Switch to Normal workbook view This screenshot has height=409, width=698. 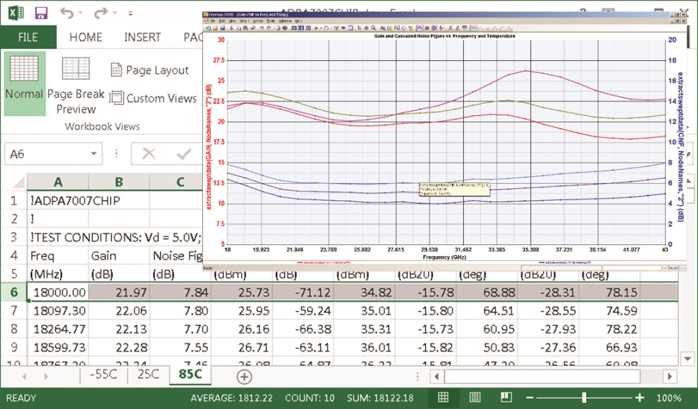[x=25, y=79]
